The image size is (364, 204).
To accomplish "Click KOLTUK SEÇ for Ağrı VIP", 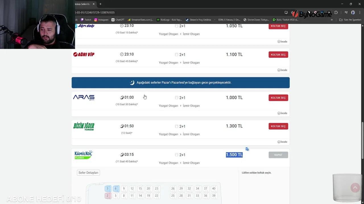I will [278, 55].
